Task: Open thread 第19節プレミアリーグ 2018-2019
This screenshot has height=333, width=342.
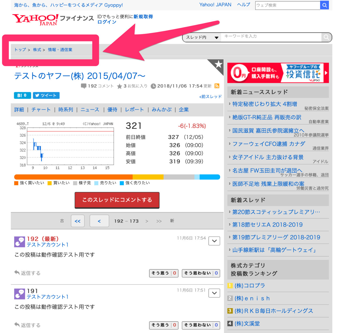Action: pyautogui.click(x=276, y=237)
